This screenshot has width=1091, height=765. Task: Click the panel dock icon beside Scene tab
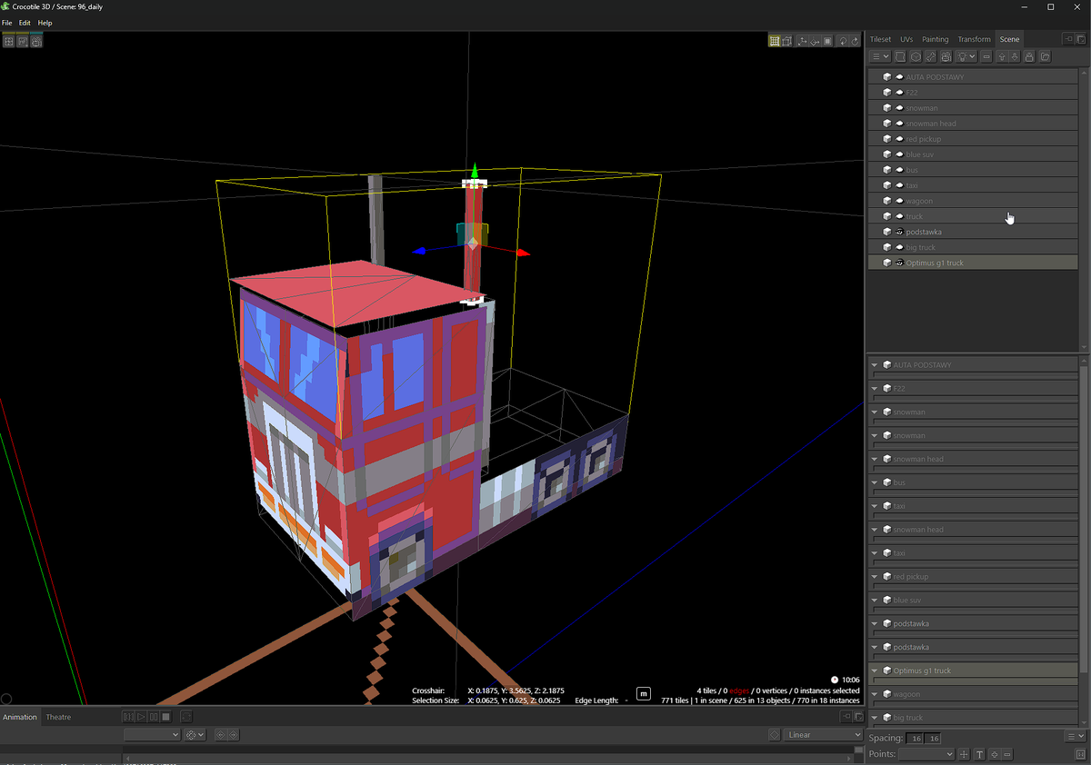pos(1068,39)
